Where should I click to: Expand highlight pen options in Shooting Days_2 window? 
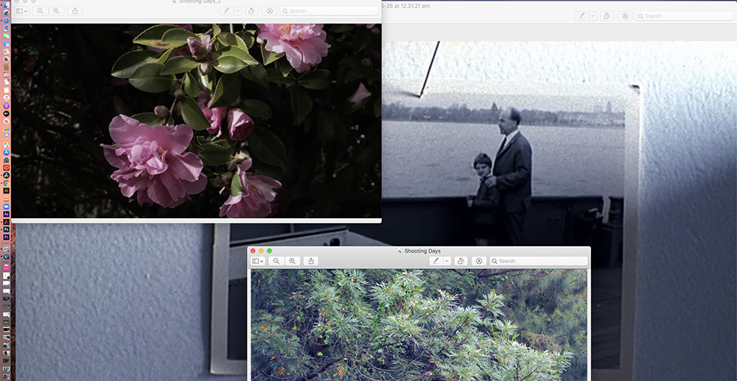(x=237, y=11)
